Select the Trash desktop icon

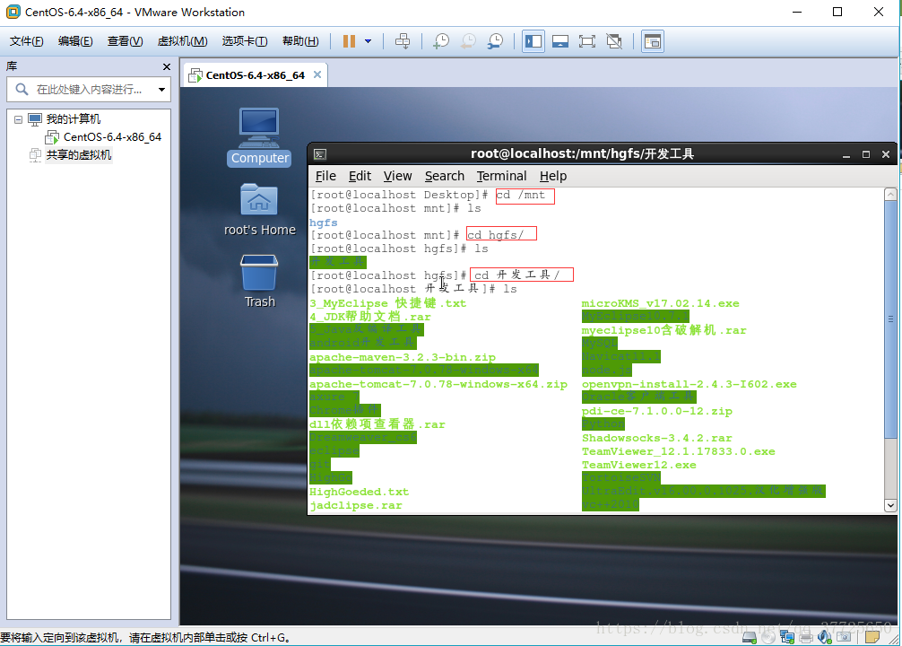click(x=259, y=281)
